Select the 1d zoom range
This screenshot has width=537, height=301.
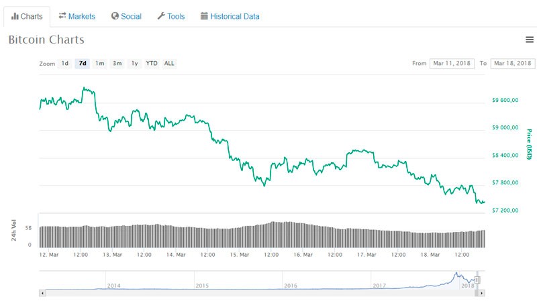[65, 64]
